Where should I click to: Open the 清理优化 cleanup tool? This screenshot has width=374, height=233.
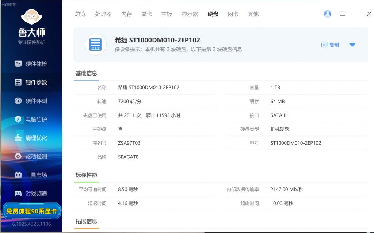pos(31,138)
